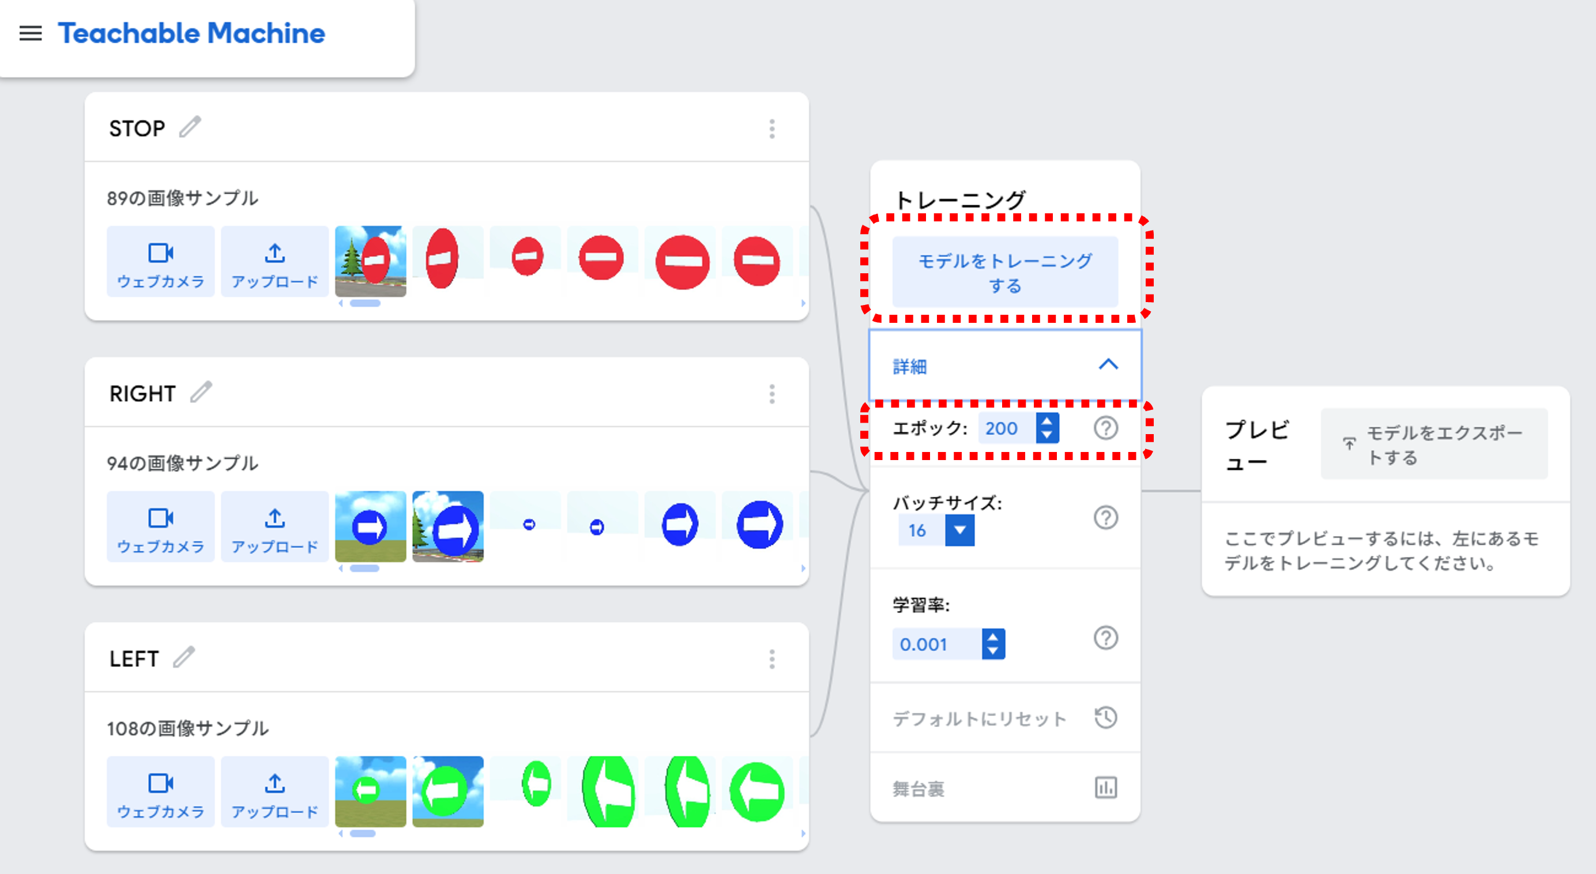Open the three-dot options for RIGHT class
The image size is (1596, 874).
[x=772, y=394]
